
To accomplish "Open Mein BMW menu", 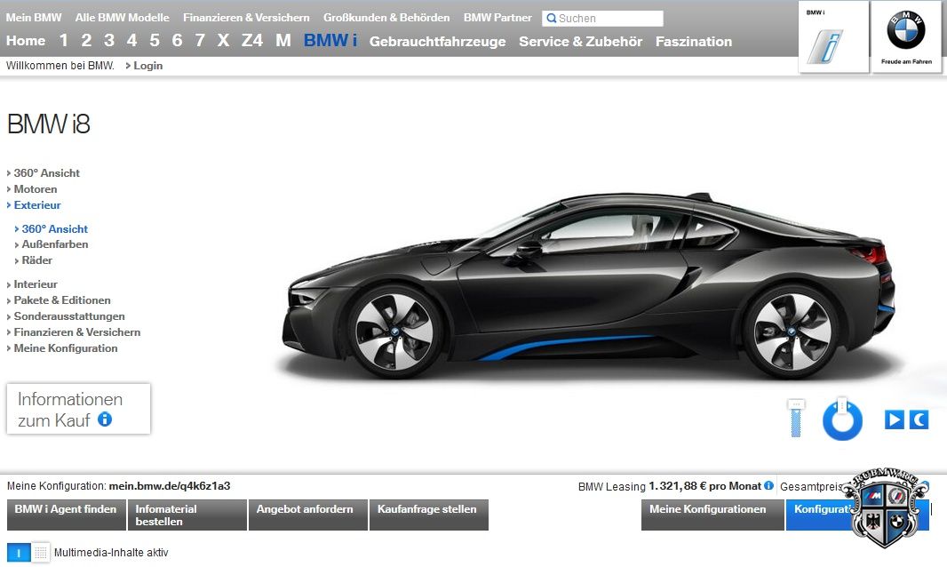I will coord(34,18).
